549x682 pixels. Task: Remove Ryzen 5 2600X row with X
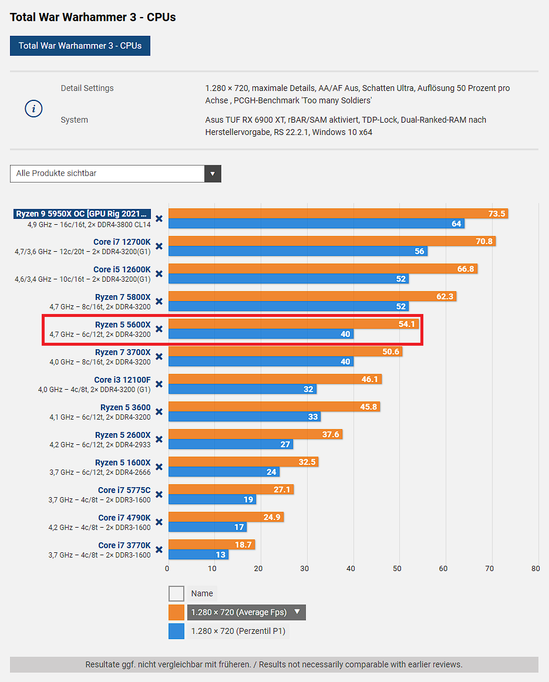(159, 439)
